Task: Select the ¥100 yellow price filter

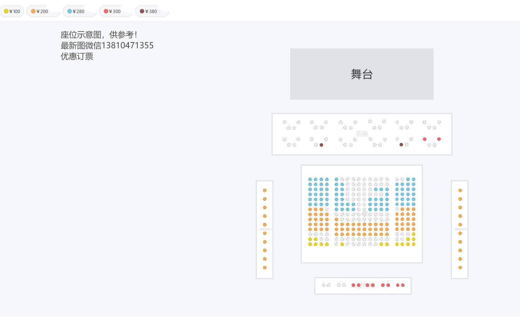Action: [12, 12]
